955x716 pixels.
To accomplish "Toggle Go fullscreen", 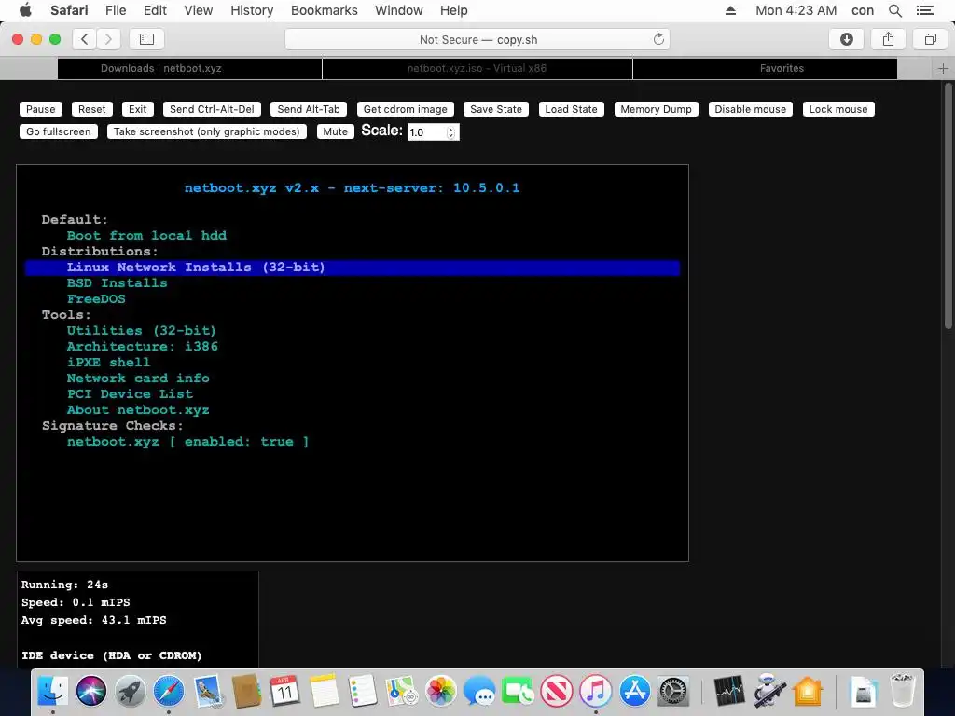I will click(x=59, y=131).
